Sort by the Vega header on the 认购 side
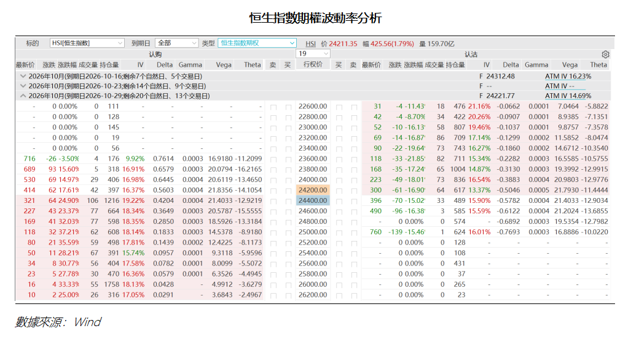The width and height of the screenshot is (639, 339). click(223, 64)
